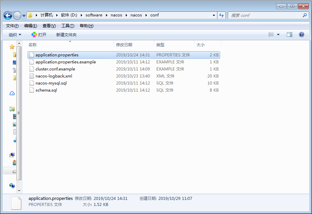This screenshot has height=214, width=312.
Task: Click the Recent Places icon under Favorites
Action: [x=14, y=70]
